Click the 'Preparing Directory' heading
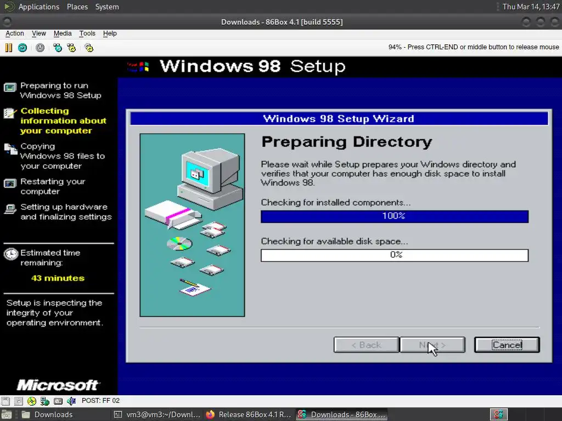Screen dimensions: 562x421 coord(347,142)
